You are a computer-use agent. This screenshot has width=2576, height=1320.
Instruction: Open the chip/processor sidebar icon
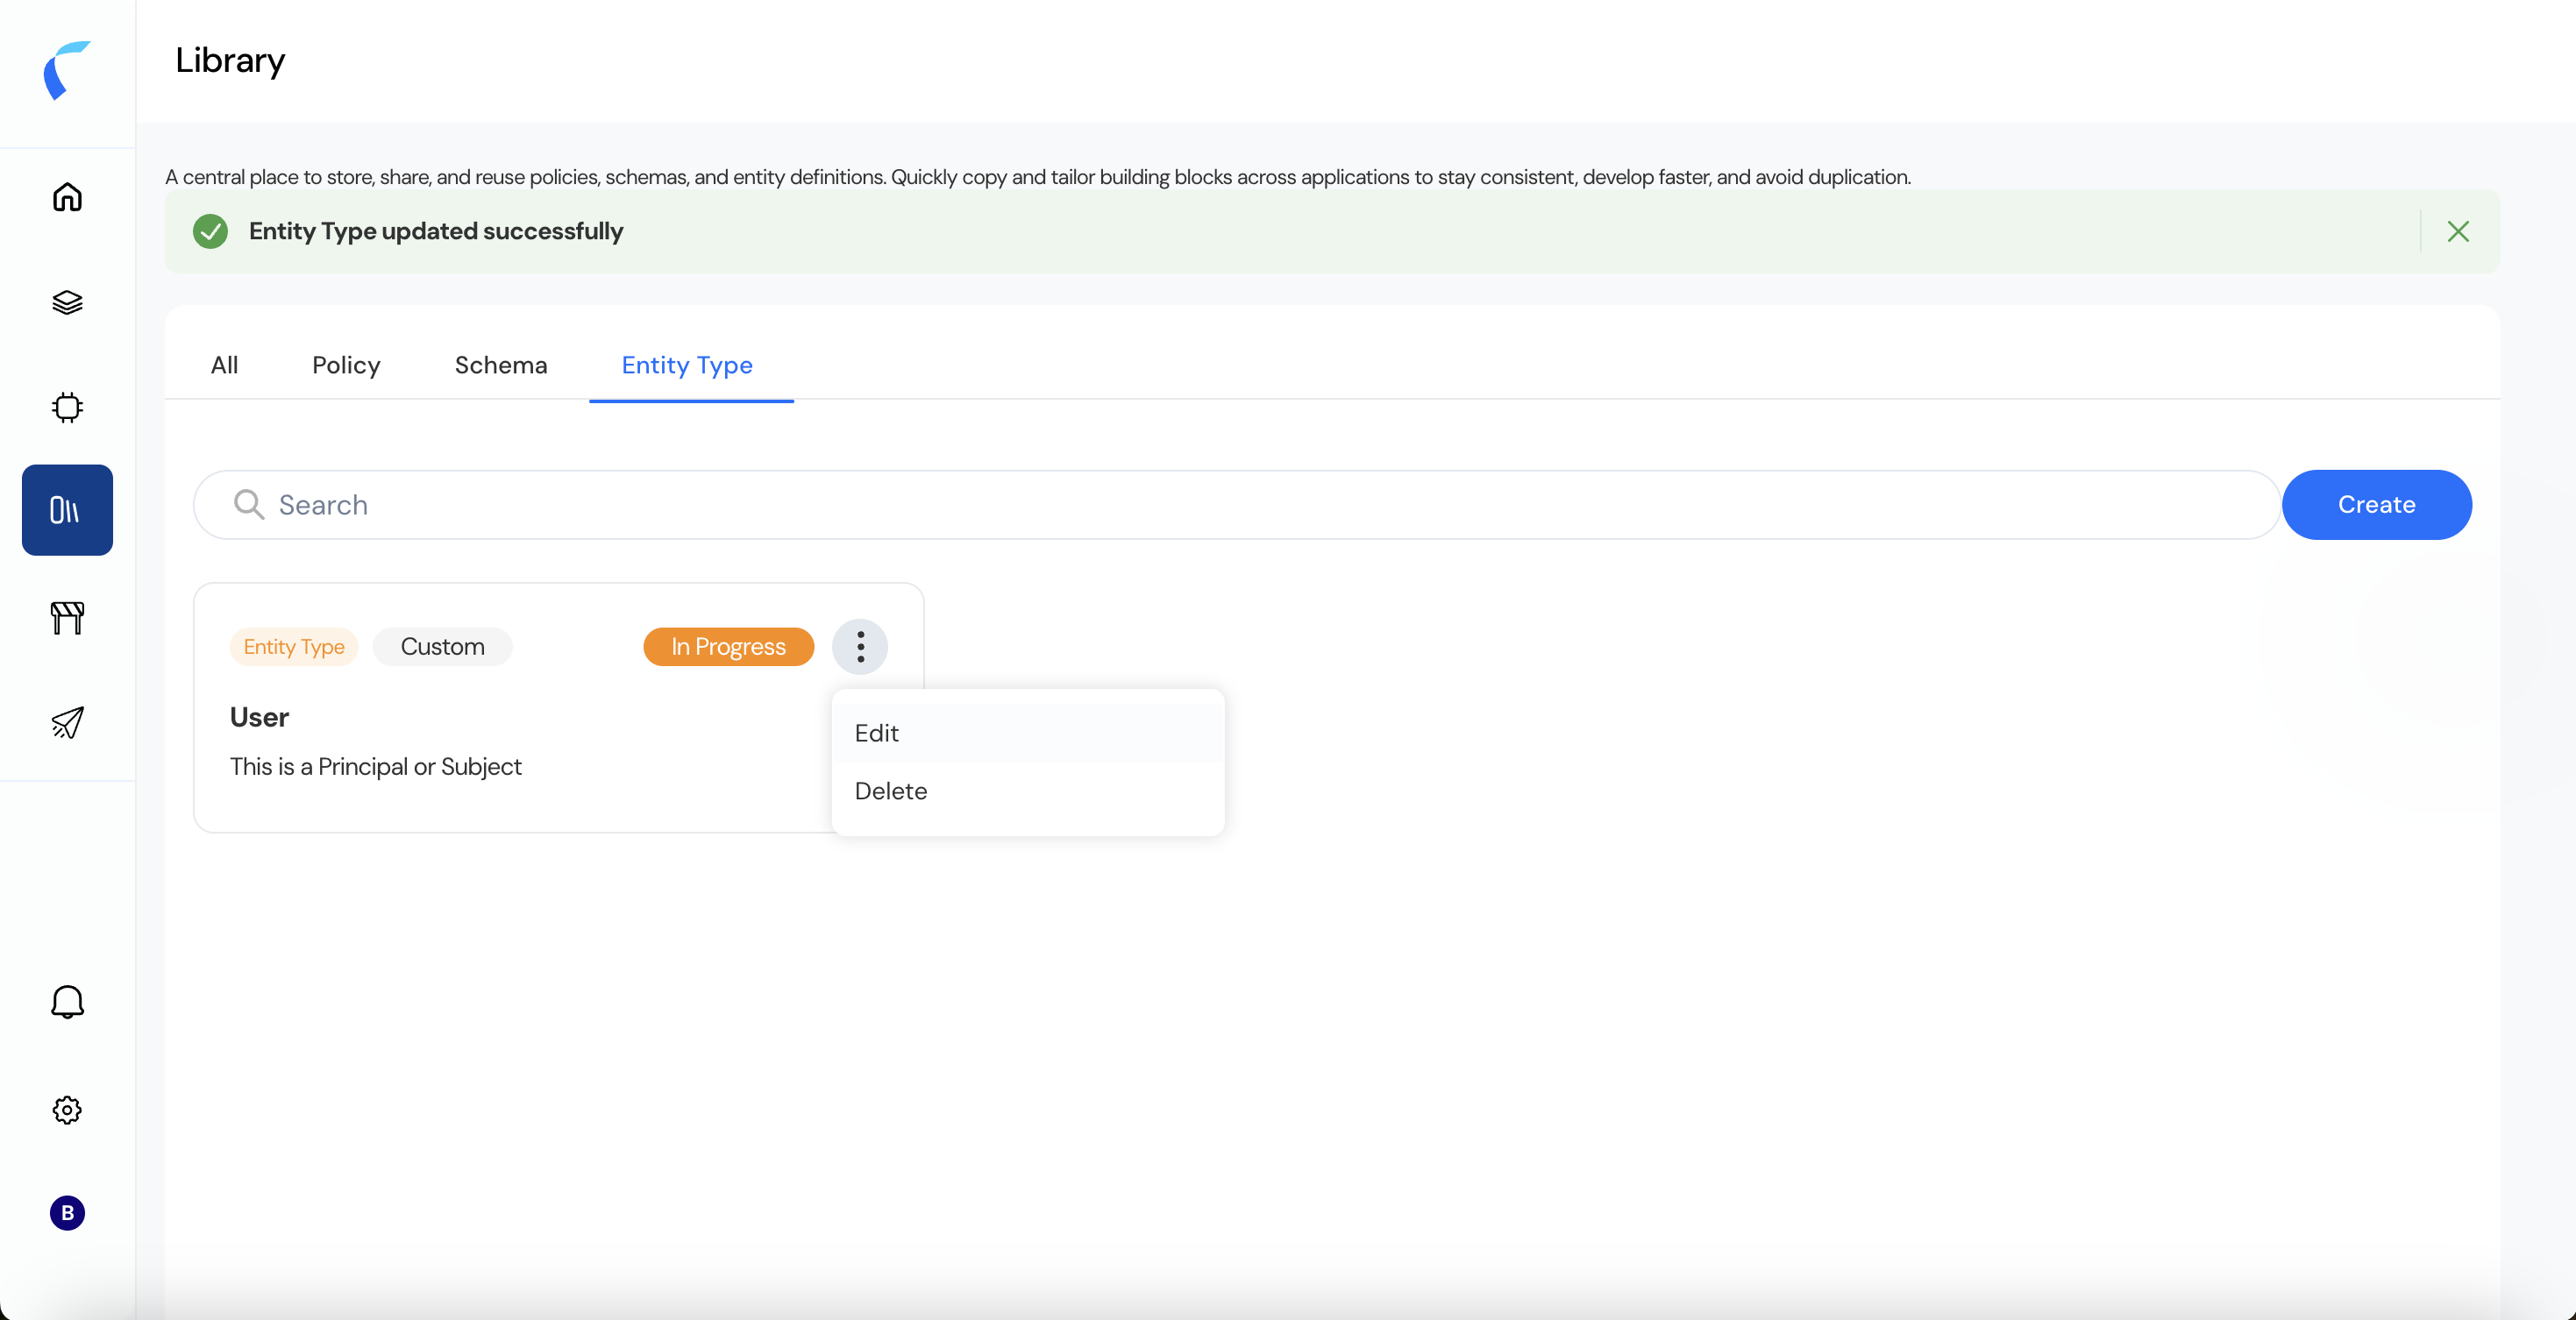[x=67, y=407]
